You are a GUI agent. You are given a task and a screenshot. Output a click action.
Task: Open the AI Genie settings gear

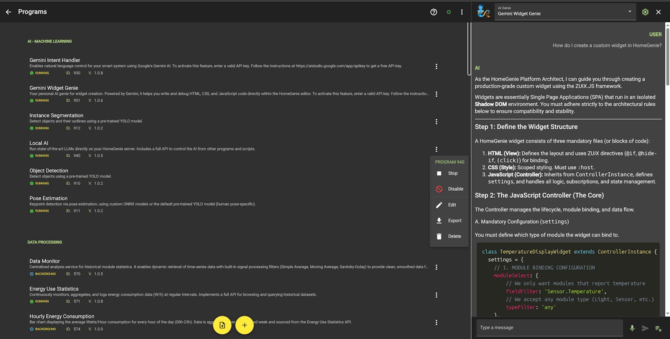pyautogui.click(x=645, y=12)
